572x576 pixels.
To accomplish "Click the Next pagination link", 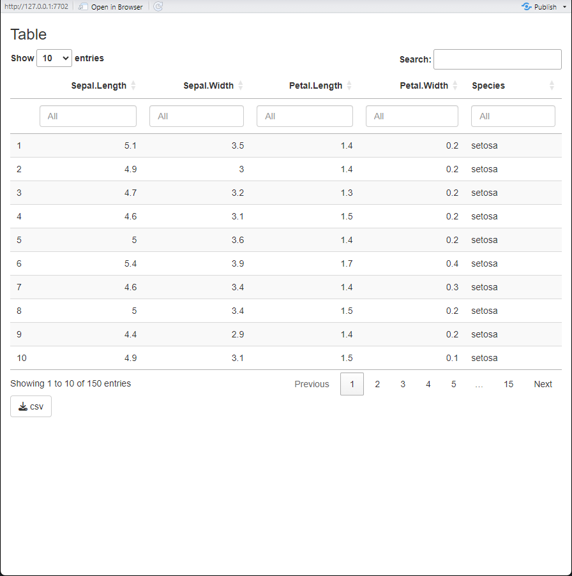I will (x=543, y=384).
